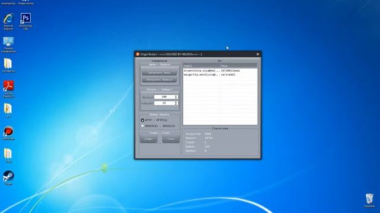Open Internet Explorer desktop shortcut
The height and width of the screenshot is (213, 380).
[8, 21]
